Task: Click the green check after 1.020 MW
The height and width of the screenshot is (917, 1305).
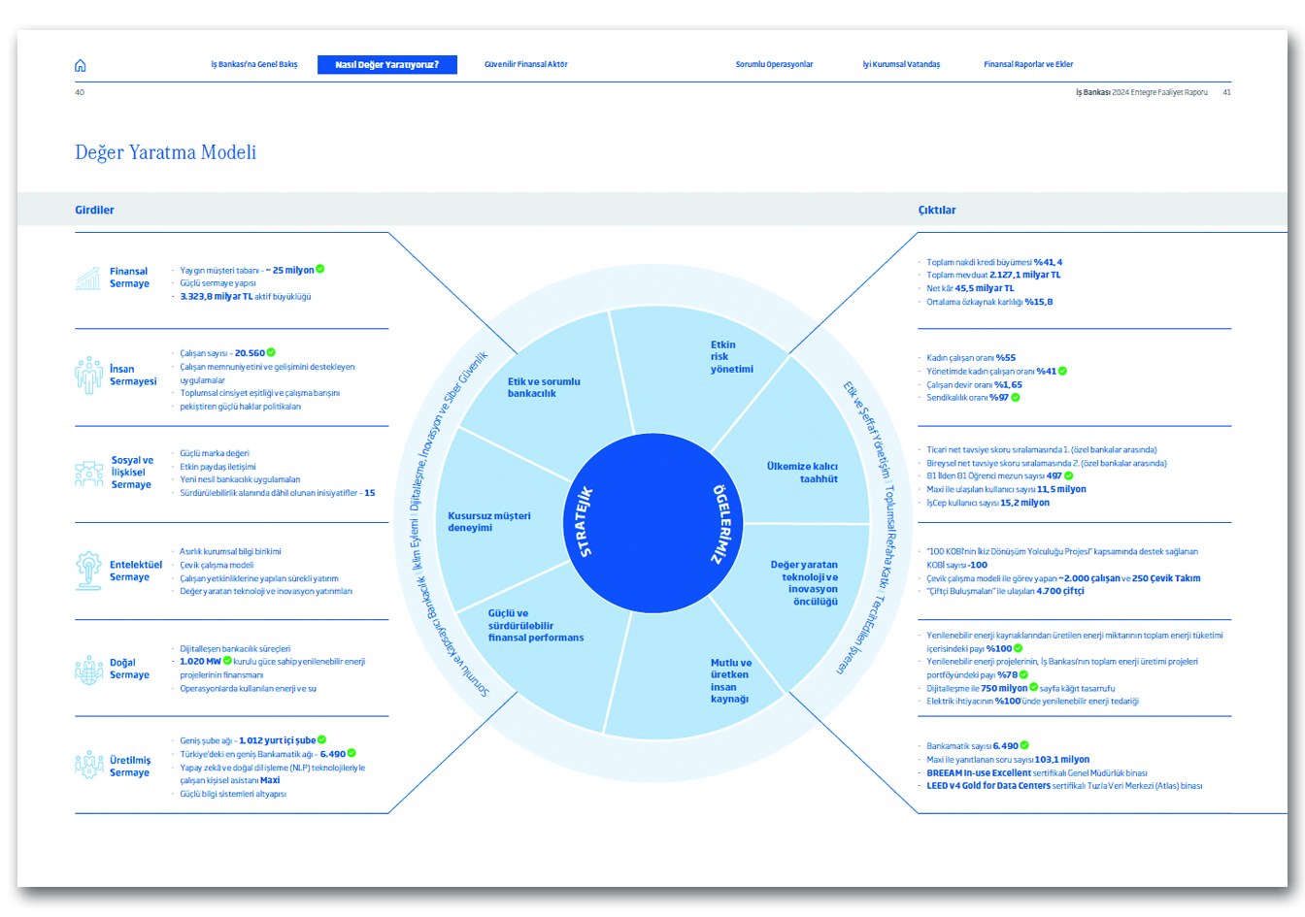Action: click(x=227, y=661)
